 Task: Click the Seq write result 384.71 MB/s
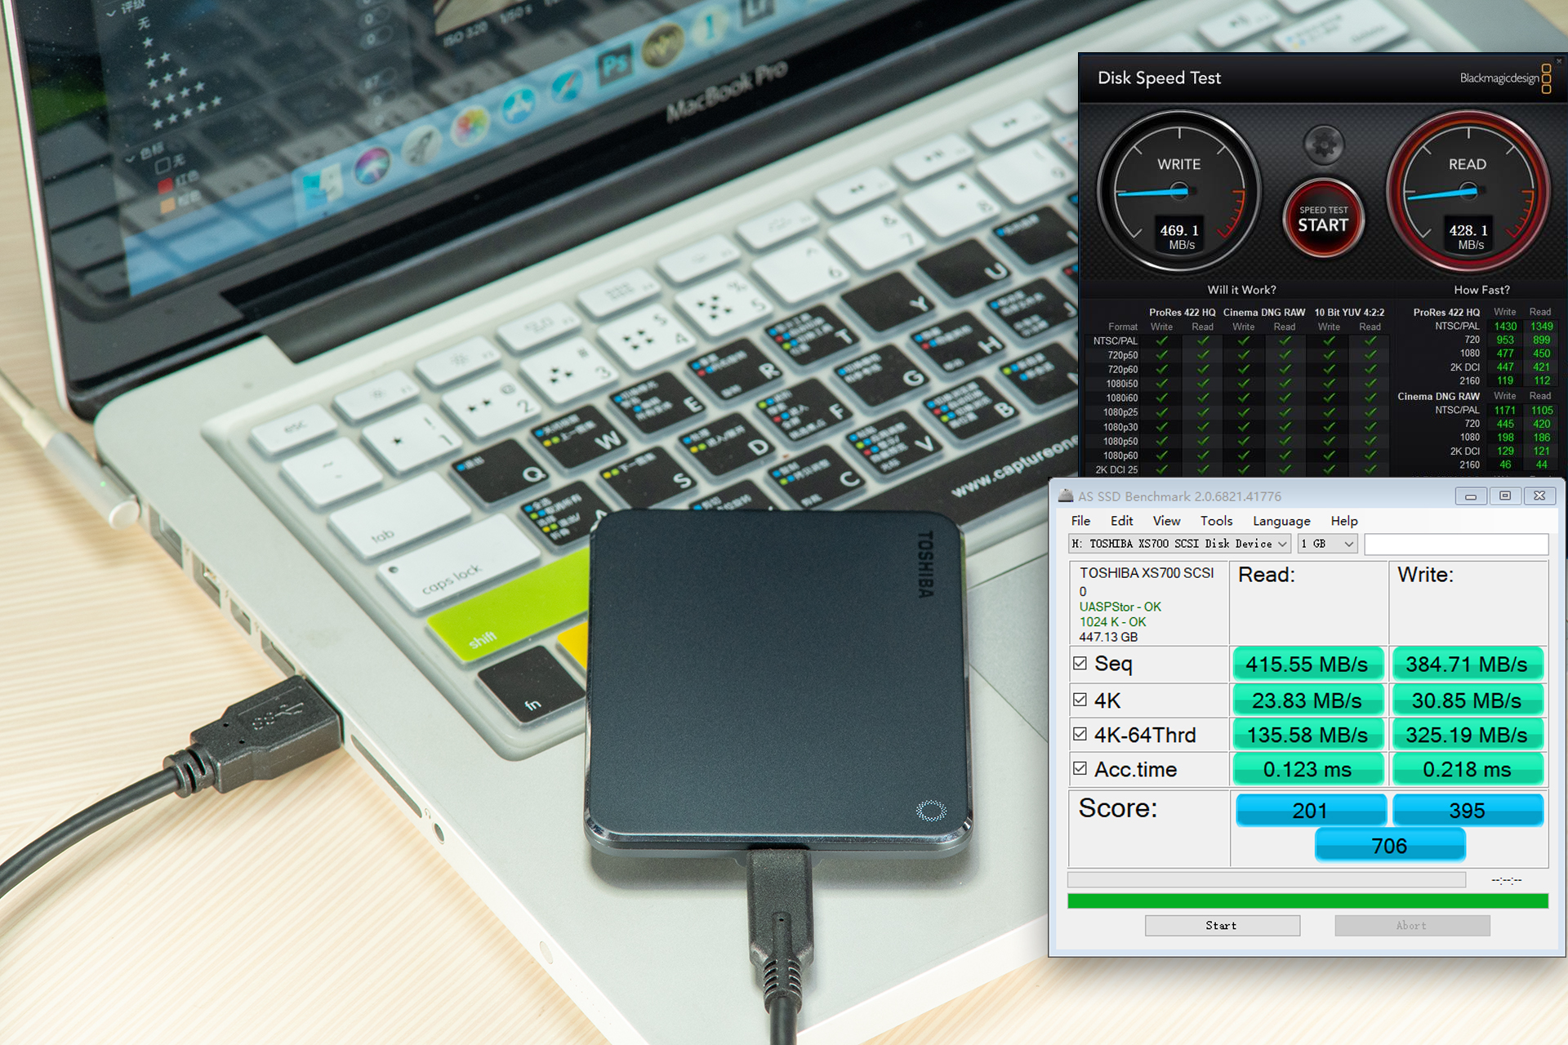pos(1467,664)
